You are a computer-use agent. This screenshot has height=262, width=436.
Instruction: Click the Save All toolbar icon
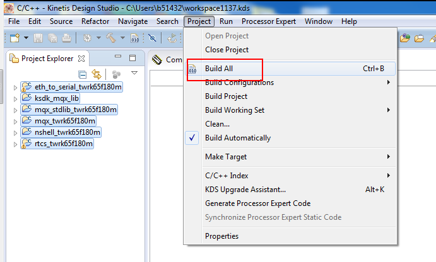(52, 38)
